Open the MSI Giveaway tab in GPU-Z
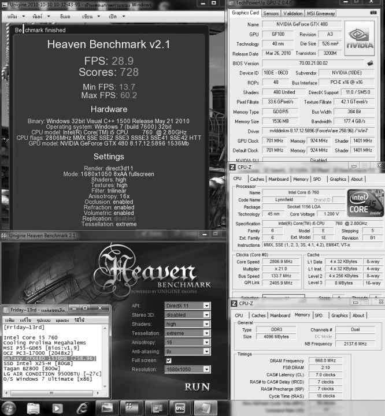Image resolution: width=385 pixels, height=416 pixels. point(321,13)
